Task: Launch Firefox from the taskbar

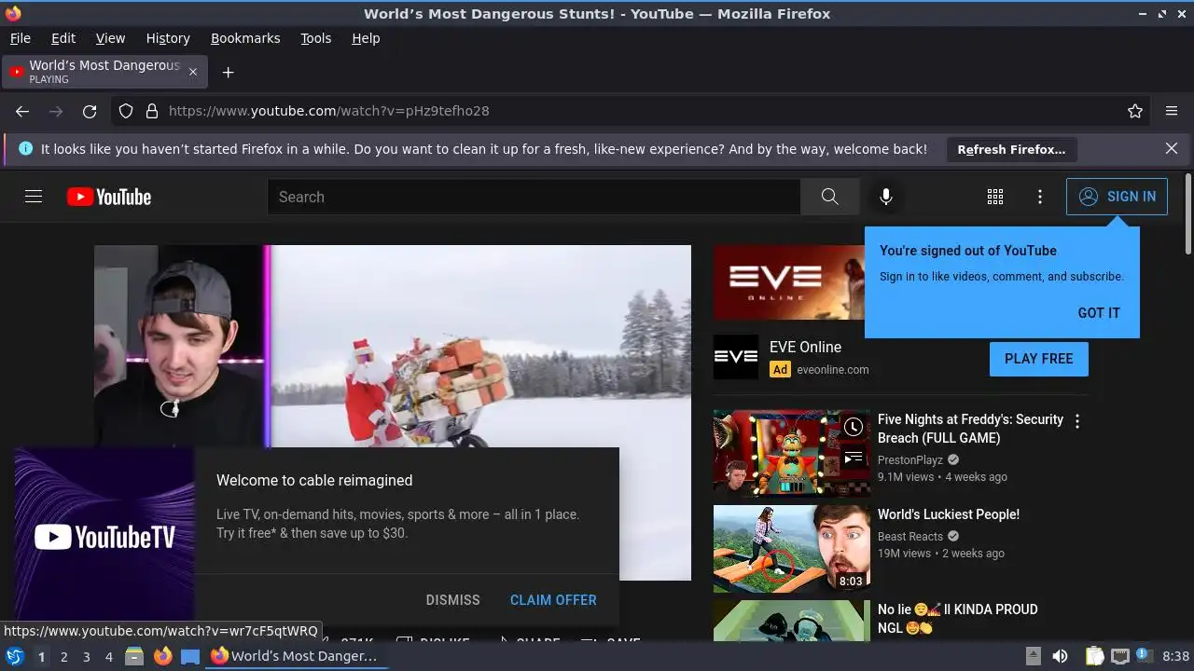Action: [163, 656]
